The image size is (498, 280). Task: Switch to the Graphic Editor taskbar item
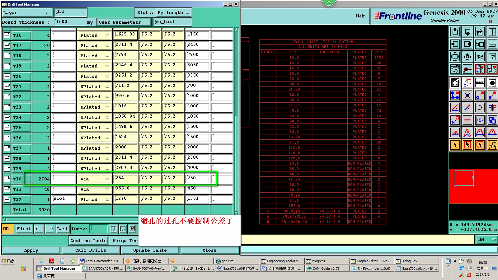(x=372, y=261)
